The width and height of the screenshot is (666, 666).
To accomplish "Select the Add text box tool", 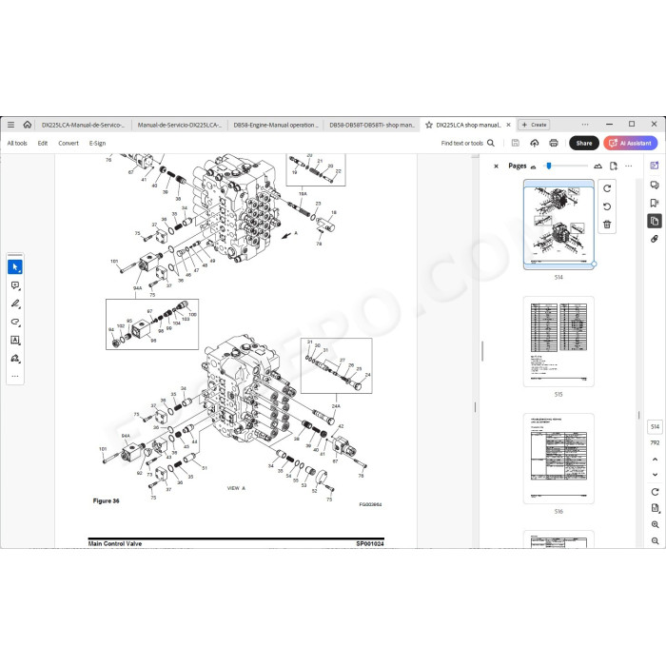I will pos(15,341).
